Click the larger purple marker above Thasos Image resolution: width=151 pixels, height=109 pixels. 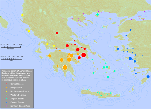click(98, 11)
